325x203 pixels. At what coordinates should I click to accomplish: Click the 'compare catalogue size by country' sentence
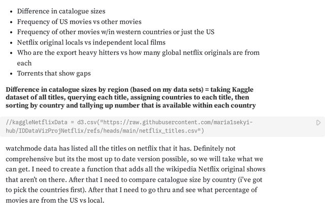pos(152,180)
